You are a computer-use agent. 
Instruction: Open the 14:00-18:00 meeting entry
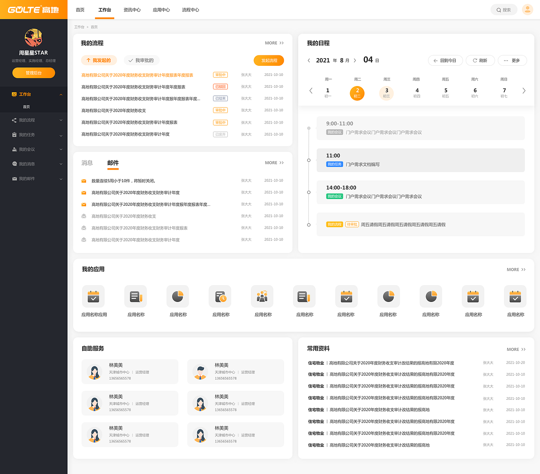tap(421, 192)
